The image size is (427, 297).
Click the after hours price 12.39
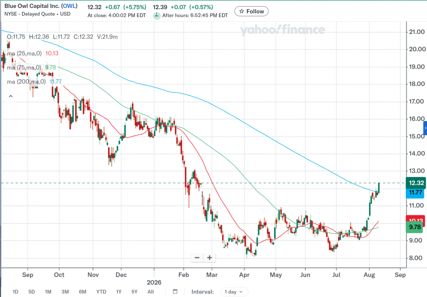pyautogui.click(x=160, y=7)
